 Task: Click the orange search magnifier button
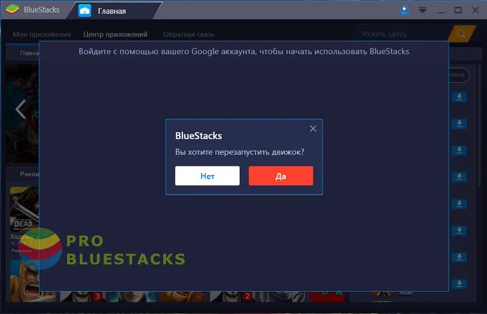(x=461, y=33)
